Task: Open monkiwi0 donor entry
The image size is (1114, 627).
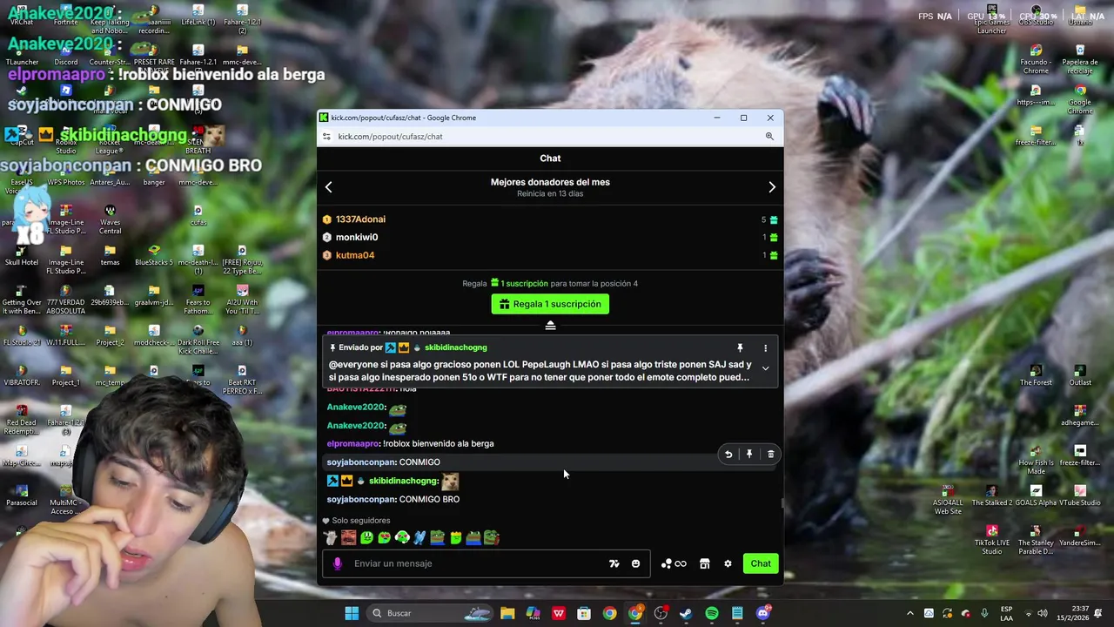Action: click(x=357, y=237)
